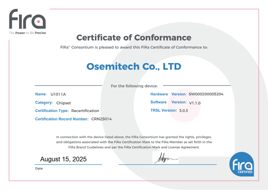The height and width of the screenshot is (190, 268).
Task: Click the tagline 'The Power to Be Precise'
Action: (x=27, y=33)
